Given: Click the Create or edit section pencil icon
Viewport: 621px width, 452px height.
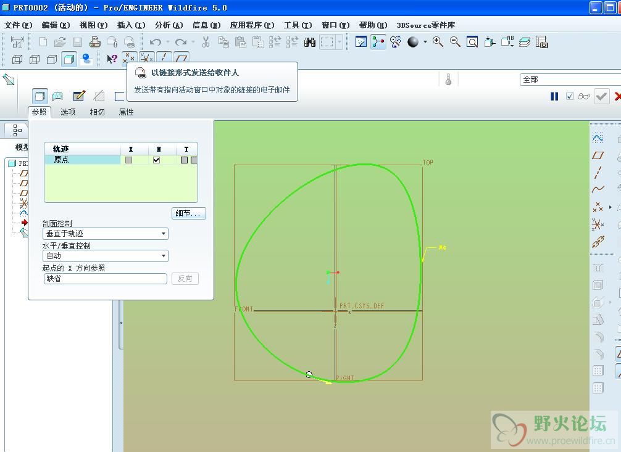Looking at the screenshot, I should (x=79, y=96).
